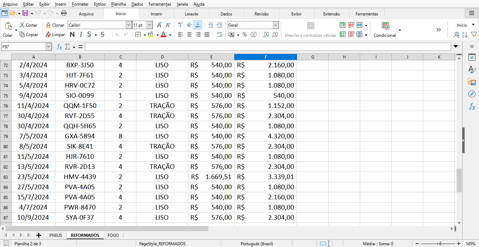Switch to the Inserir ribbon tab
The image size is (479, 247).
tap(156, 14)
